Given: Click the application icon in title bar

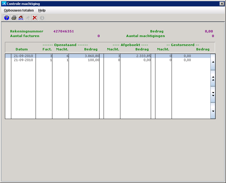Looking at the screenshot, I should (4, 4).
